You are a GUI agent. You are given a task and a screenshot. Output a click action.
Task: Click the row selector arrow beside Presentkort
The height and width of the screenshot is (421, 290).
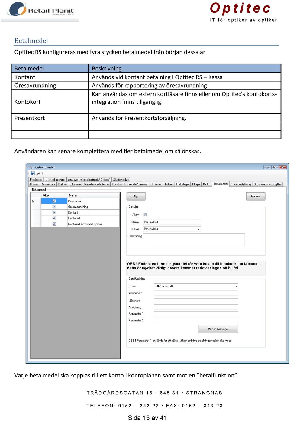pos(33,201)
